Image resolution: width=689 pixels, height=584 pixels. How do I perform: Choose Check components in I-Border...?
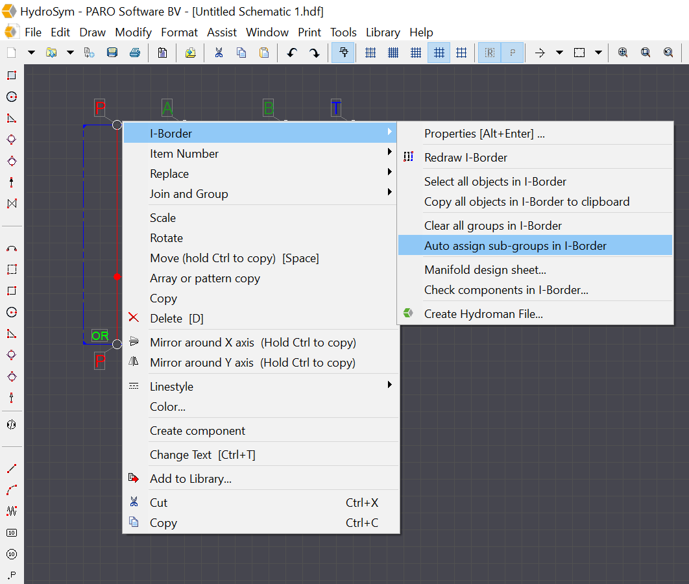pyautogui.click(x=535, y=289)
